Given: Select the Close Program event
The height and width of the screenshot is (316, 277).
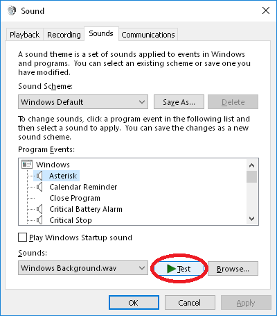Looking at the screenshot, I should tap(75, 198).
